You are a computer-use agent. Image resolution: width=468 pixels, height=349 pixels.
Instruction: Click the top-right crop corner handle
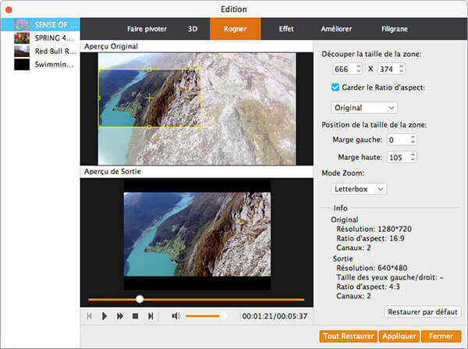point(201,69)
